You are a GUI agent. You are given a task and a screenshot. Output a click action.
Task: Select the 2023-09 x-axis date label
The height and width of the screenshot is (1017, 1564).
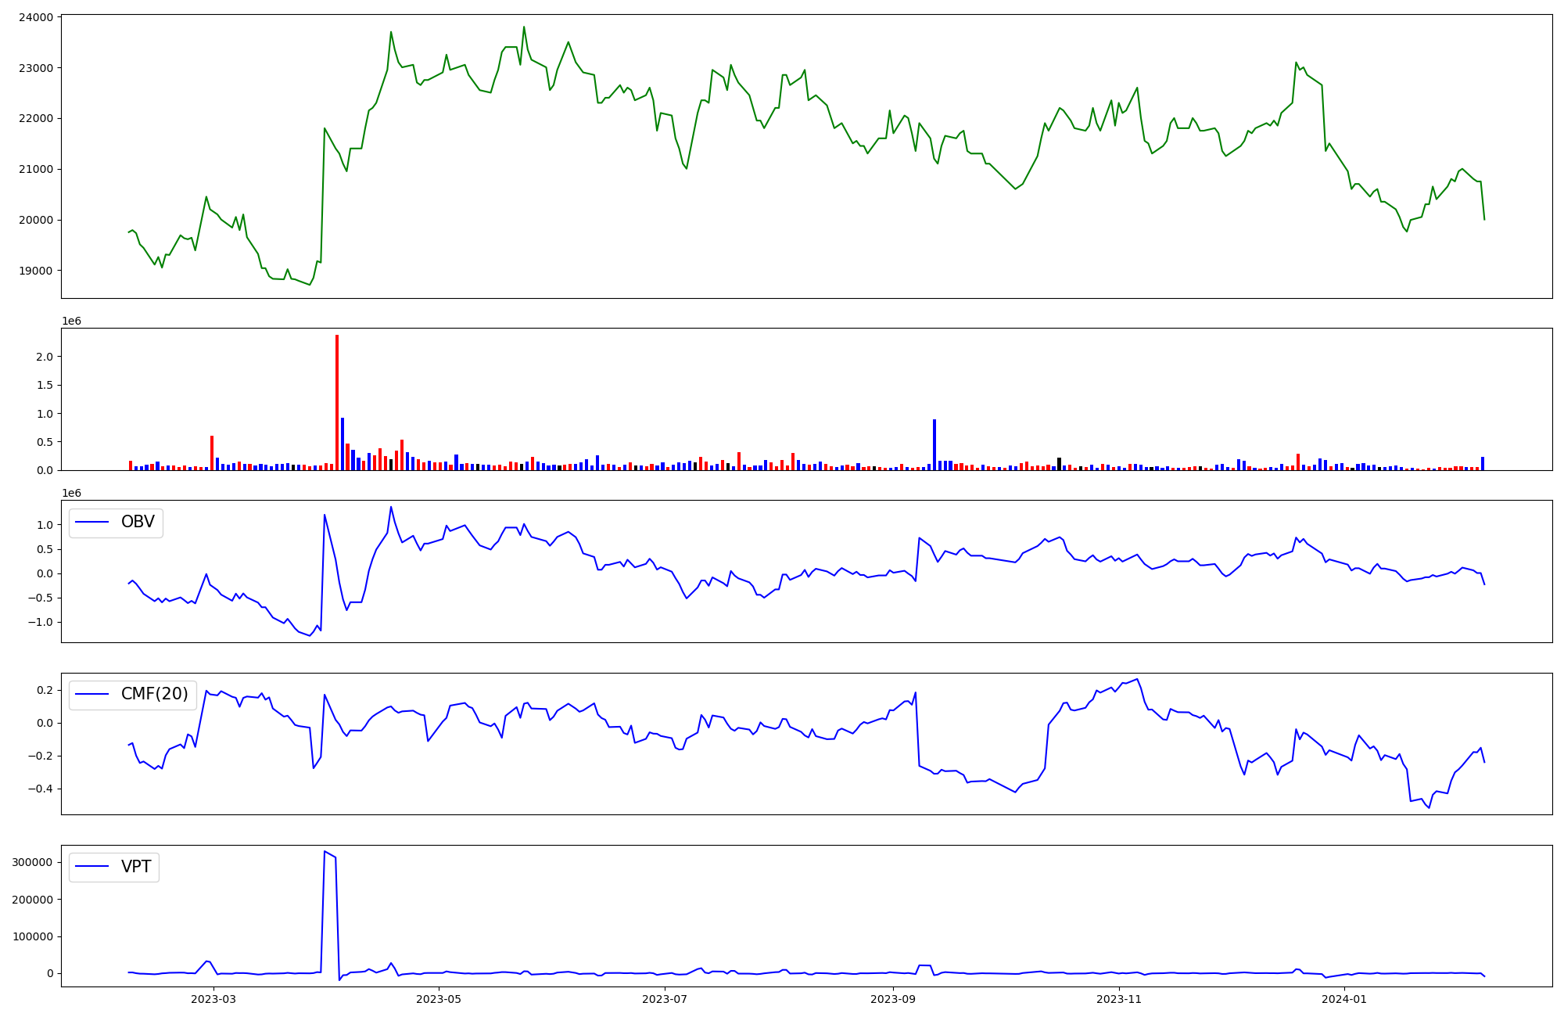coord(893,999)
